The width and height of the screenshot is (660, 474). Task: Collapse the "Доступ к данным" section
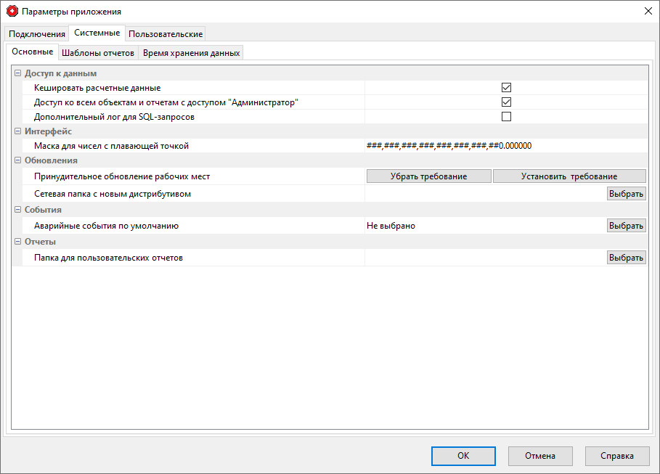[x=18, y=73]
